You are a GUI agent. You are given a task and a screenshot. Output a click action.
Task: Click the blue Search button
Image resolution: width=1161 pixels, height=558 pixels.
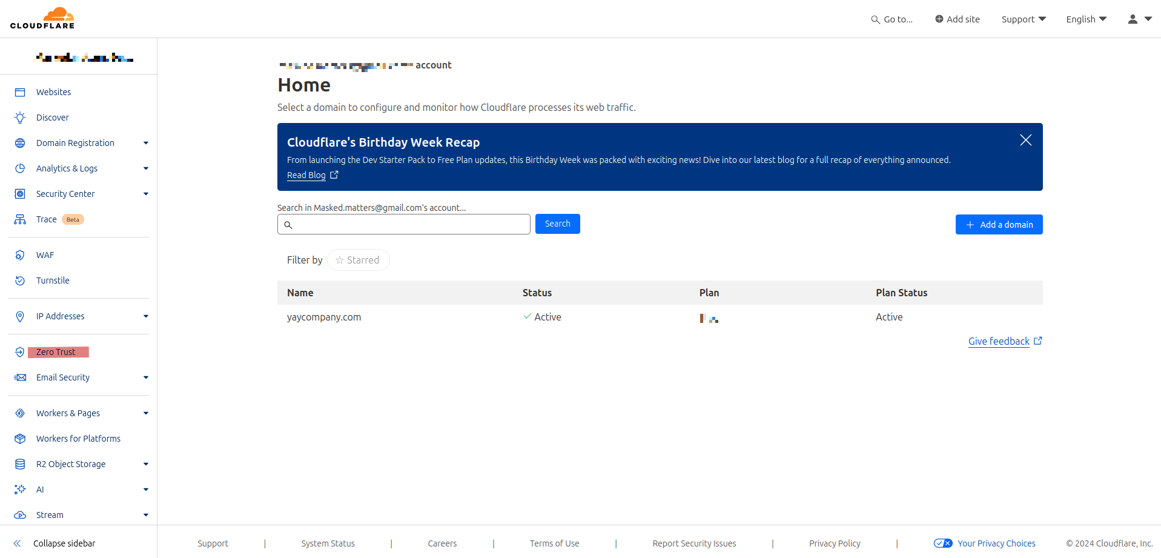pyautogui.click(x=558, y=224)
